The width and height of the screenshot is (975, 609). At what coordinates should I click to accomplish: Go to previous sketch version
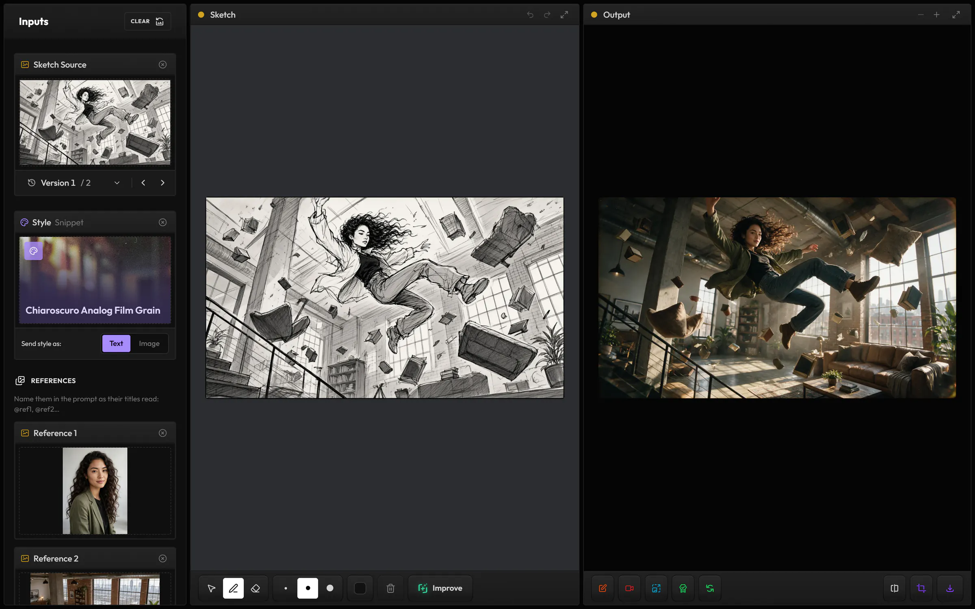143,183
